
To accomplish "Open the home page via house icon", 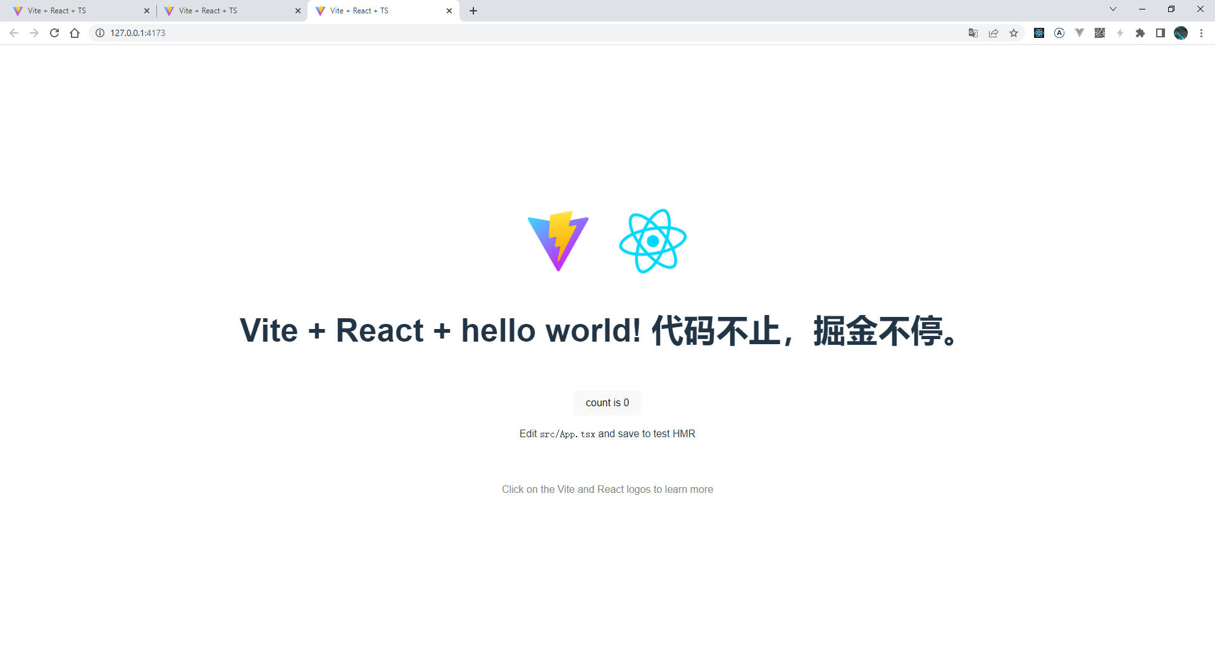I will (x=75, y=33).
